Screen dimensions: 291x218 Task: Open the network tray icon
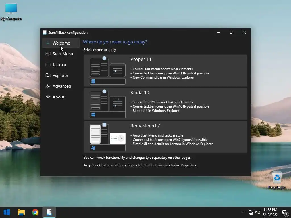[x=251, y=212]
